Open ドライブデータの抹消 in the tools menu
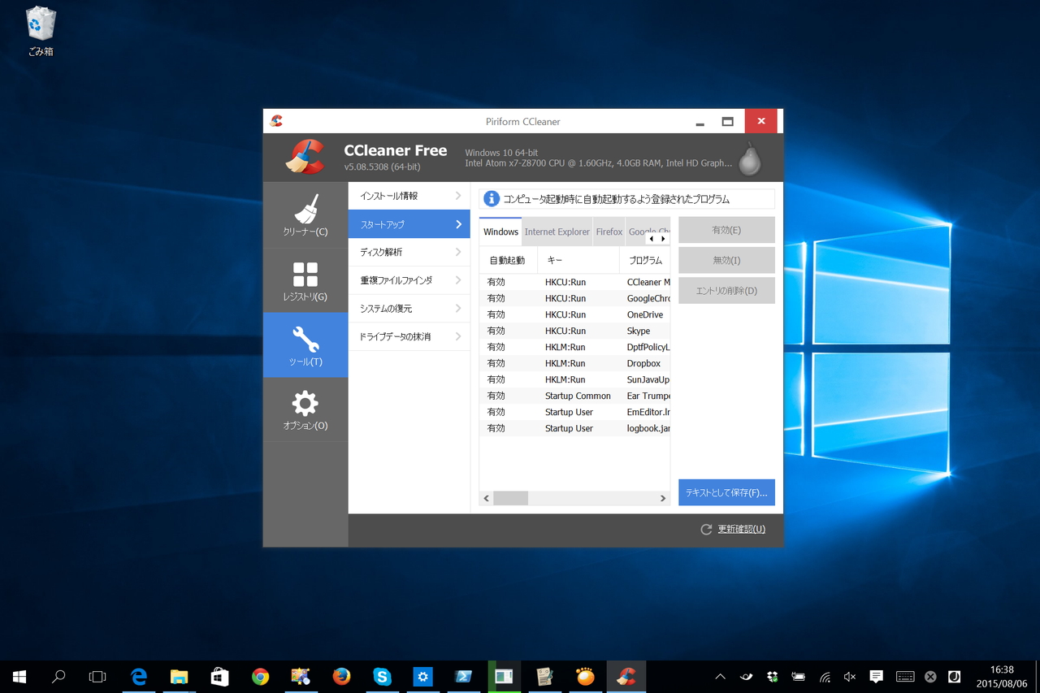Viewport: 1040px width, 693px height. click(x=409, y=336)
